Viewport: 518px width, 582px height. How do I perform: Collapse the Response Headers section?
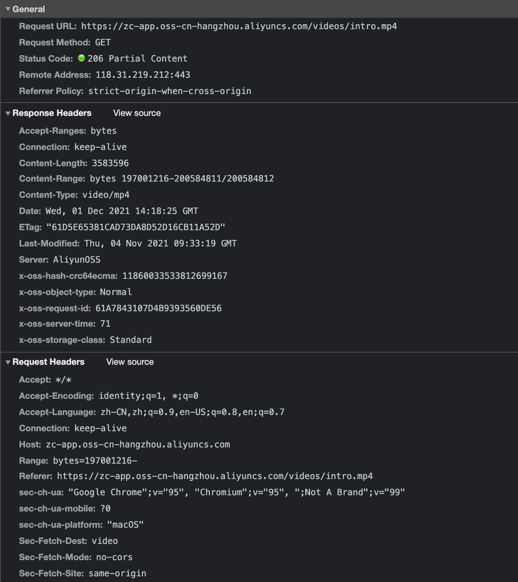[8, 113]
